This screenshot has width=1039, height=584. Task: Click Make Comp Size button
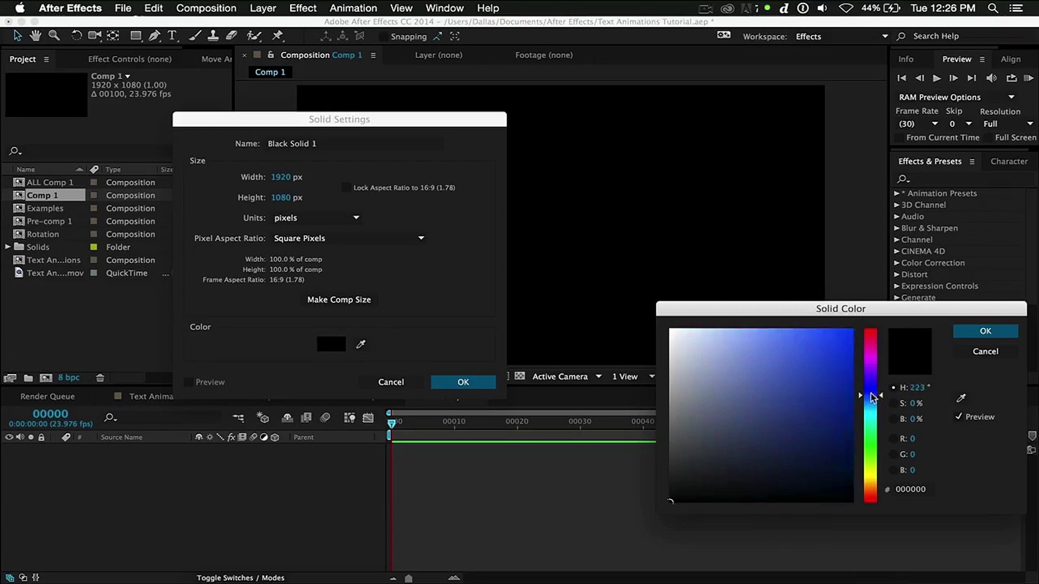339,300
